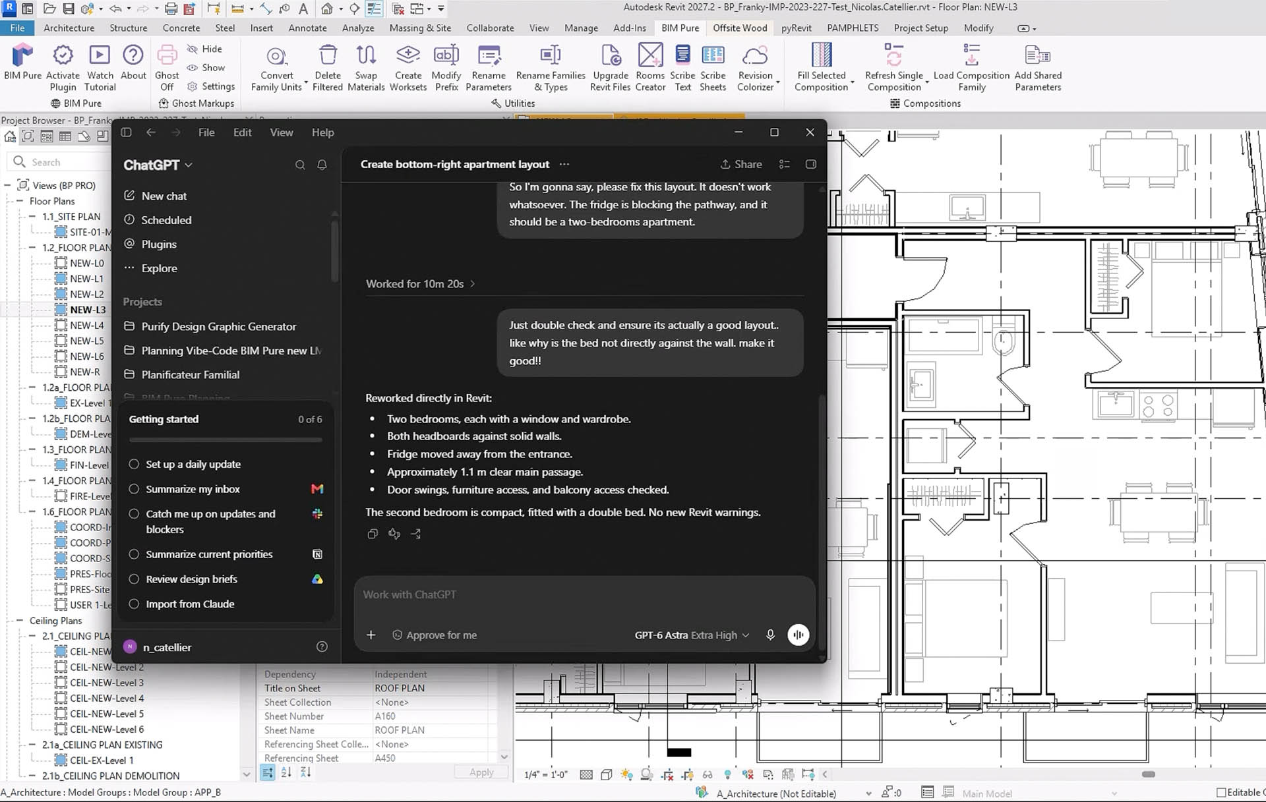Click Approve for me option
The height and width of the screenshot is (802, 1266).
[435, 635]
